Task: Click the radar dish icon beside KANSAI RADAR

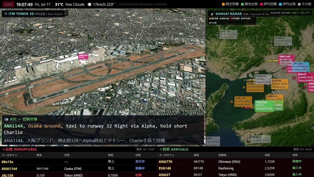Action: click(x=212, y=14)
